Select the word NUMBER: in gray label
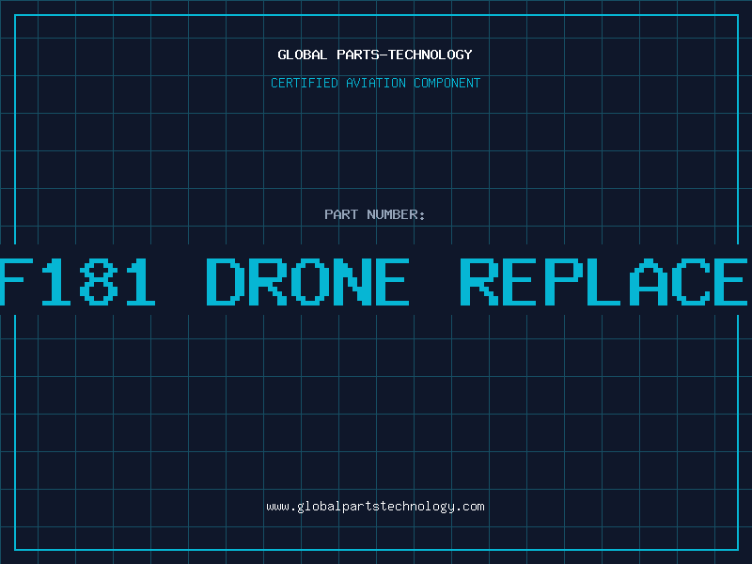 coord(396,214)
